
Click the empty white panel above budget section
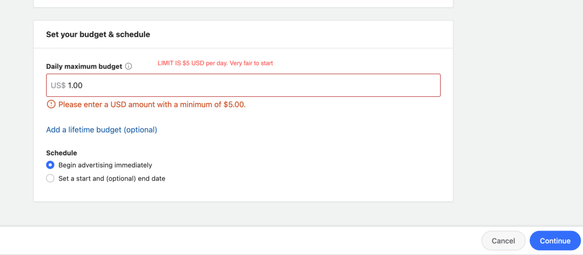[x=243, y=3]
